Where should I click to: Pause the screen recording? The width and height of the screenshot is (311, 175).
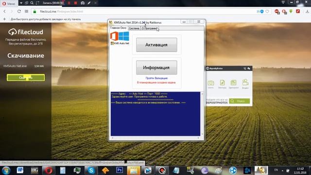[x=69, y=3]
